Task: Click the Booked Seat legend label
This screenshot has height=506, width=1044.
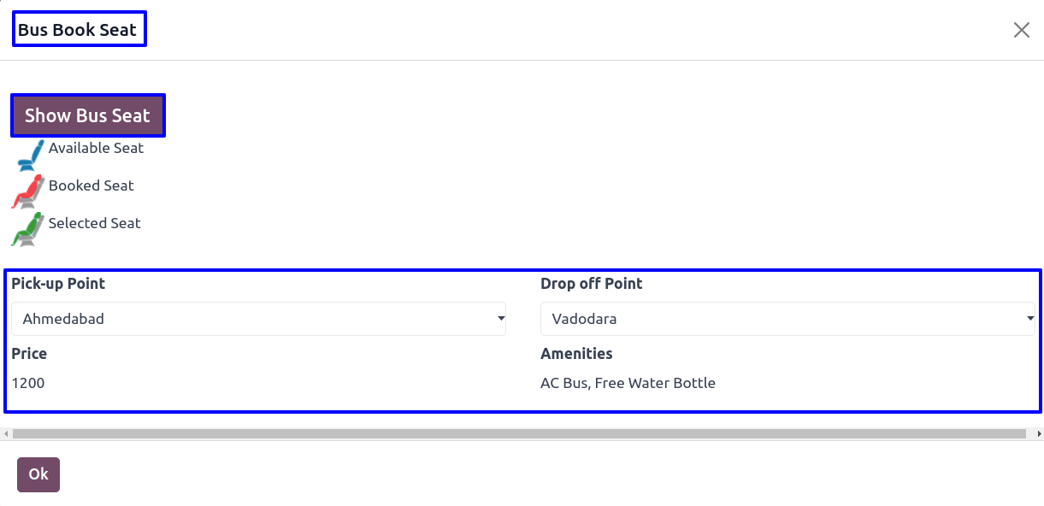Action: pyautogui.click(x=91, y=185)
